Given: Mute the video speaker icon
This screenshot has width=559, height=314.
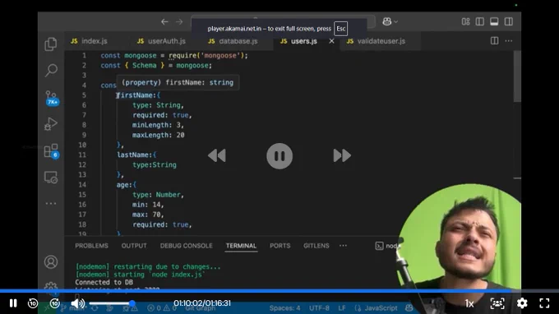Looking at the screenshot, I should click(x=77, y=303).
